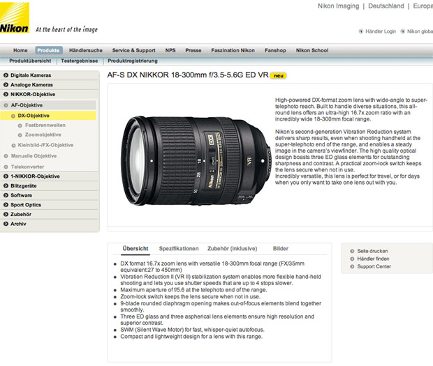
Task: Click arrow icon beside Archiv
Action: 6,224
